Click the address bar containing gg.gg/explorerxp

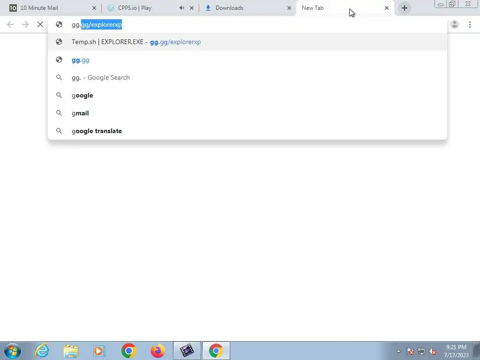[x=247, y=24]
